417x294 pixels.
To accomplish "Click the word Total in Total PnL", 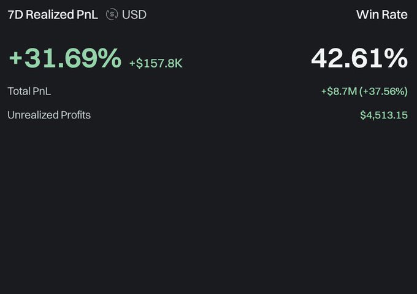I will (18, 91).
